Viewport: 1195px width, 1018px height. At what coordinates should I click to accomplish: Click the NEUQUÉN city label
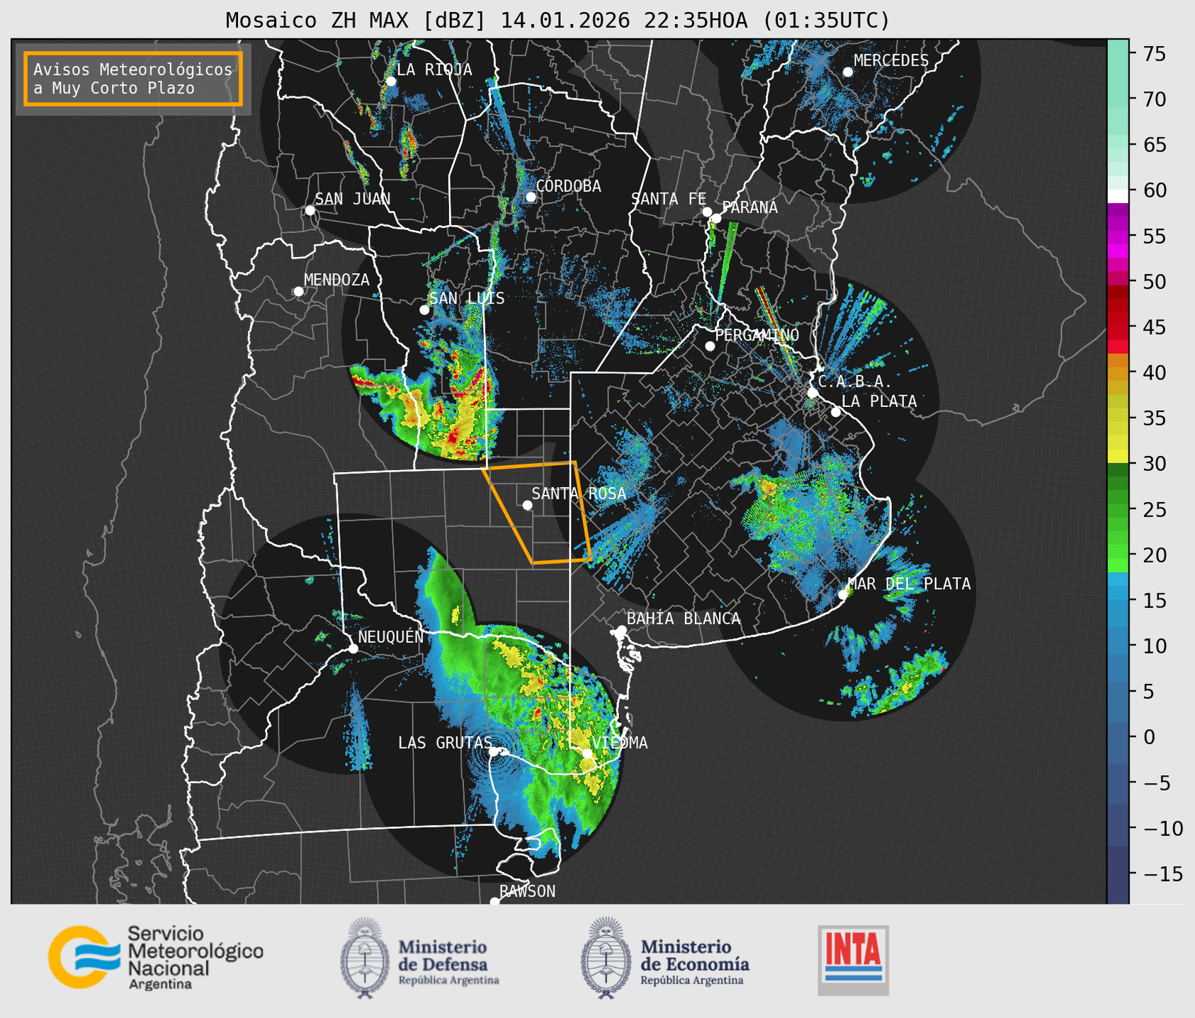(390, 636)
